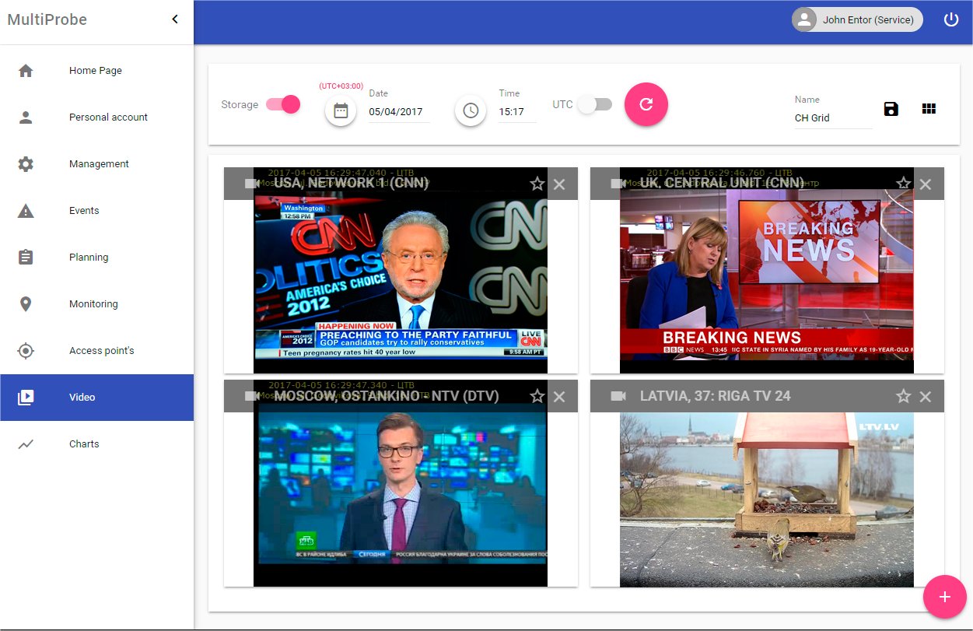Open the grid layout selector icon

tap(929, 109)
